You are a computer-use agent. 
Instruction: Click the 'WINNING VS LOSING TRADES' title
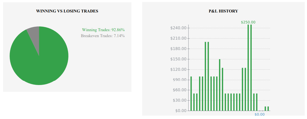pos(67,11)
